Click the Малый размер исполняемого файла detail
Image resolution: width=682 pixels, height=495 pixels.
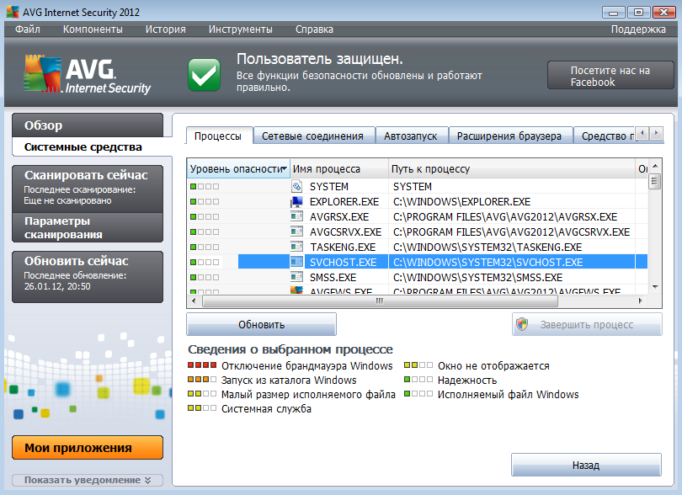pyautogui.click(x=308, y=395)
